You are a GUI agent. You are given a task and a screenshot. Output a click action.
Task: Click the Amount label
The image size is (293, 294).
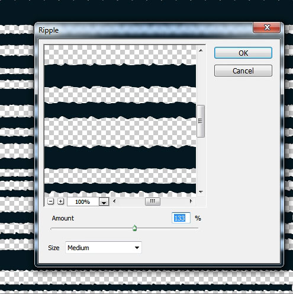(63, 218)
